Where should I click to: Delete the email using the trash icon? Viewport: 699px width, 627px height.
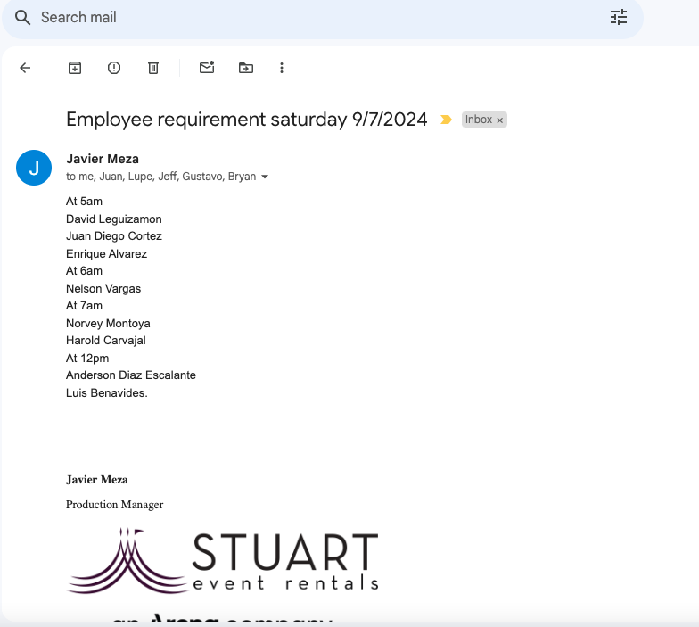pos(153,68)
